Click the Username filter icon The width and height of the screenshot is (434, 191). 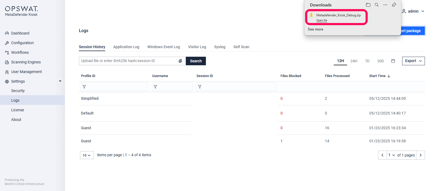[155, 87]
